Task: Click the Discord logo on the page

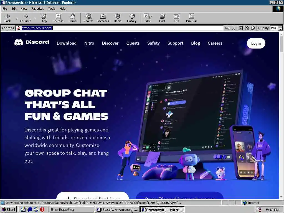Action: (x=32, y=42)
